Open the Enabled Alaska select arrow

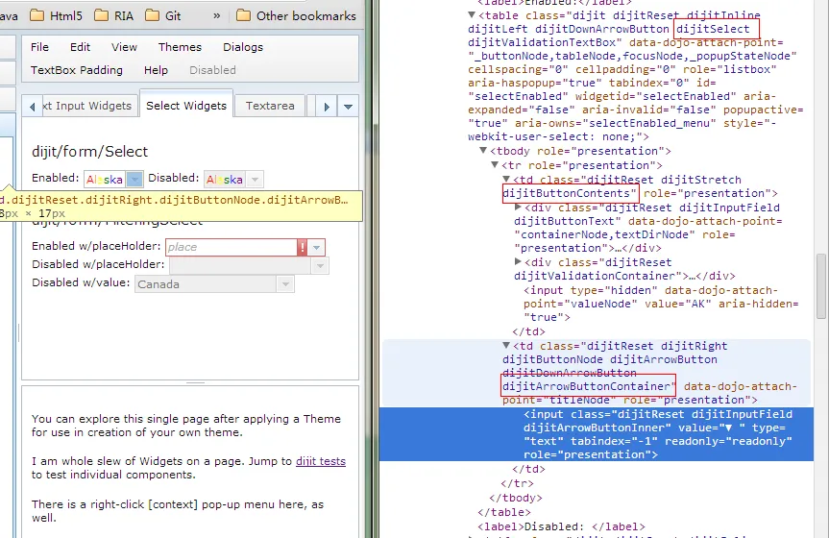[134, 180]
